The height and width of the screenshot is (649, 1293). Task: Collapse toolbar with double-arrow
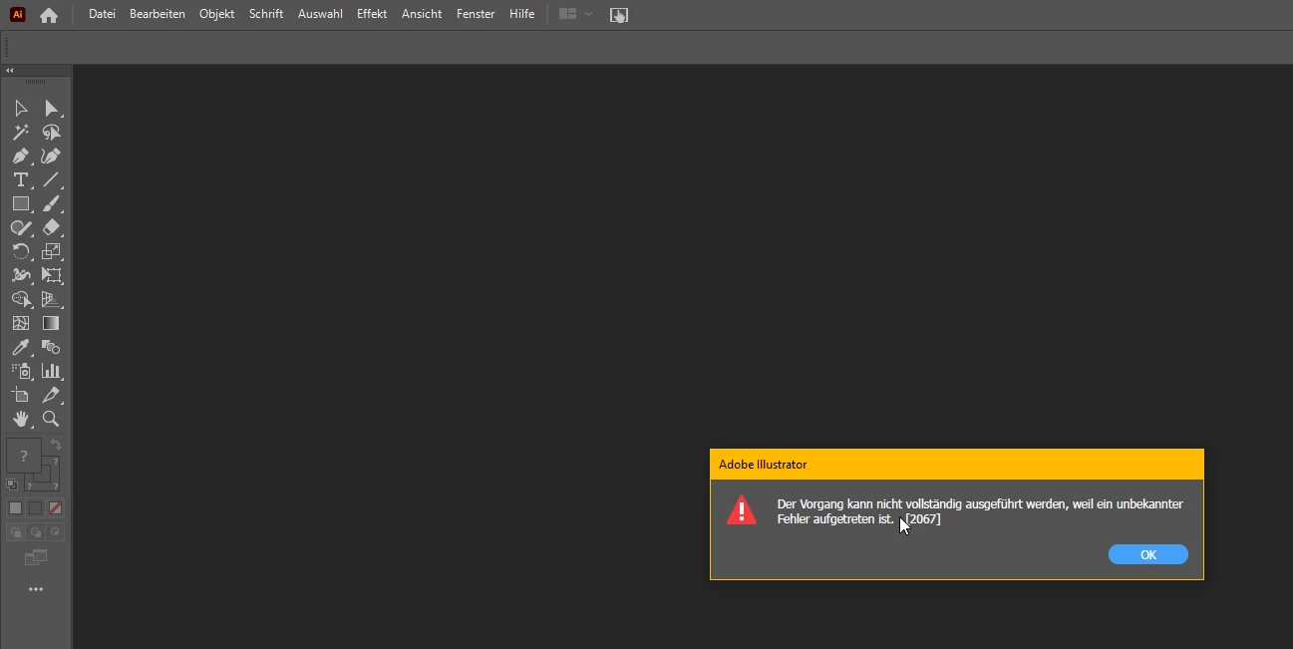point(9,71)
